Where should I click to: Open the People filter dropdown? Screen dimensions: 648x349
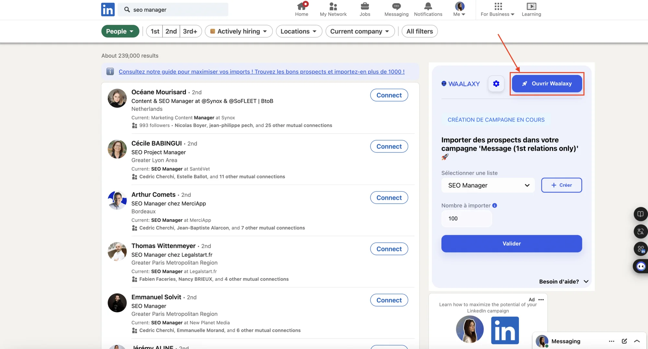pos(120,31)
